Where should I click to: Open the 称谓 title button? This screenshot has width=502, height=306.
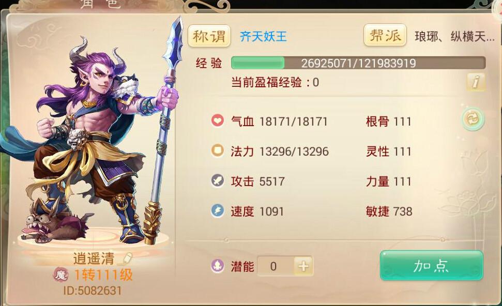click(209, 36)
